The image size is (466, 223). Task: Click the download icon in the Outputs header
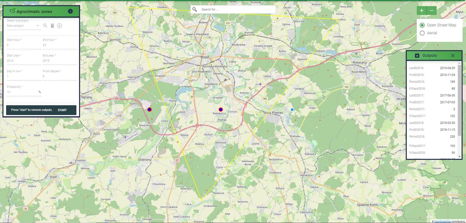[x=417, y=56]
